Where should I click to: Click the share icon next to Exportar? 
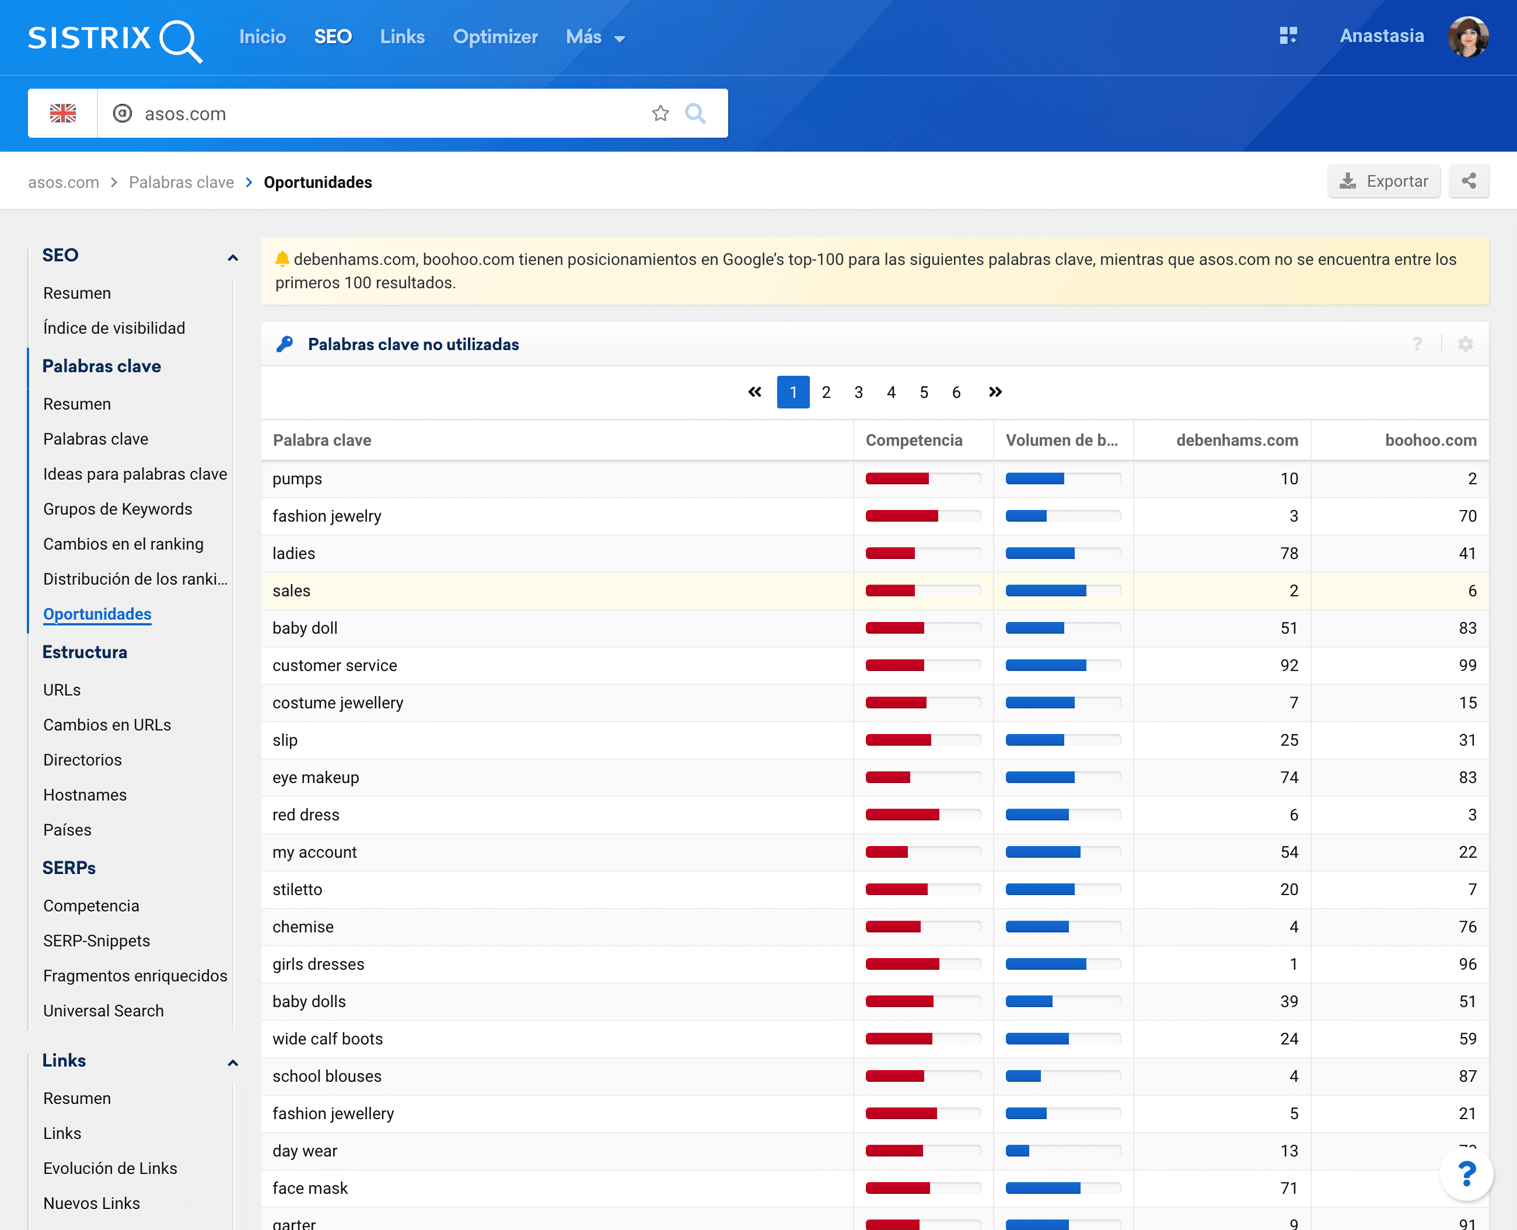[1468, 181]
